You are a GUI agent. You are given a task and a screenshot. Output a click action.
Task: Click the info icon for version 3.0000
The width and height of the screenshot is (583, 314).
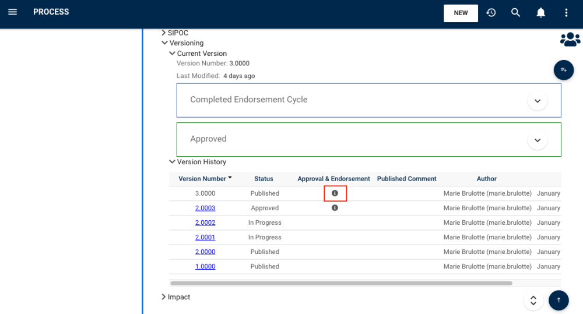[335, 193]
